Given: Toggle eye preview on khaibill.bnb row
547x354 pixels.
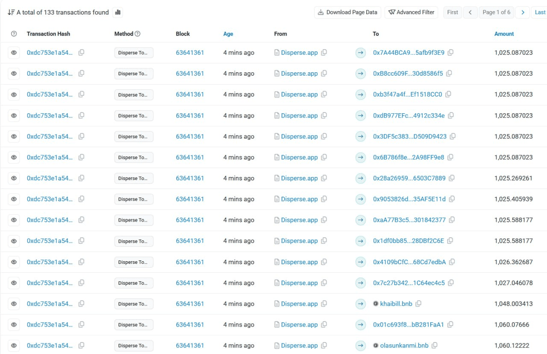Looking at the screenshot, I should (14, 304).
